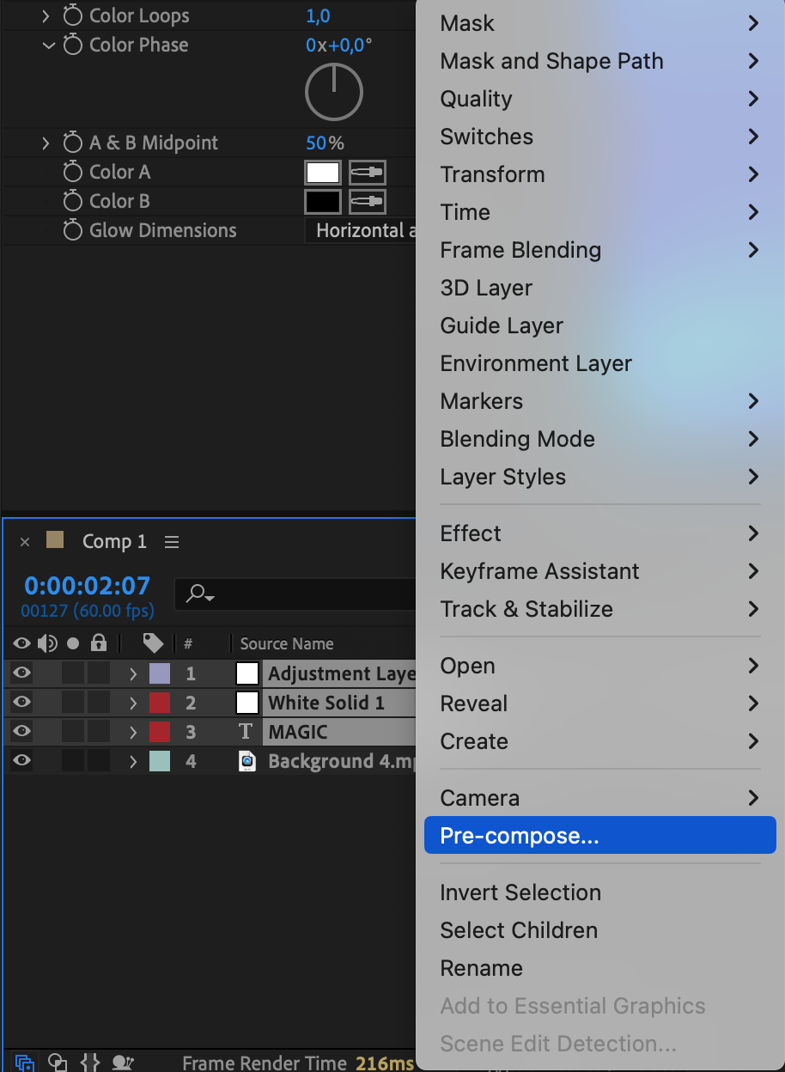This screenshot has height=1072, width=785.
Task: Toggle the lock box for White Solid 1
Action: click(x=99, y=703)
